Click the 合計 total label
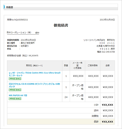122x129 pixels. (96, 122)
